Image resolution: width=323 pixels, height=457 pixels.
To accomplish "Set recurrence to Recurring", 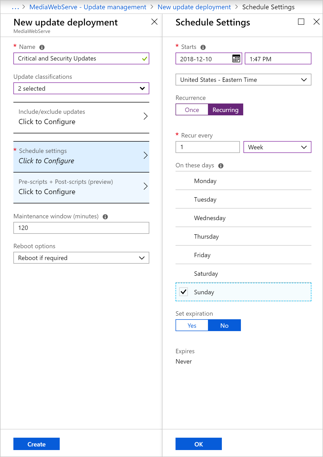I will coord(225,110).
